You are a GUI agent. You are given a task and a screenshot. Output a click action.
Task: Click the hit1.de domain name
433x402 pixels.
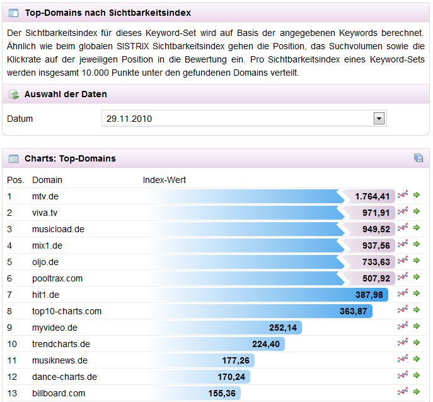point(45,295)
